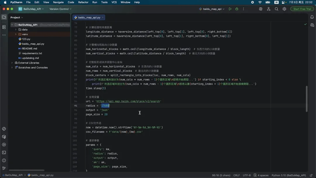Click the UTF-8 encoding indicator
316x178 pixels.
click(x=247, y=175)
